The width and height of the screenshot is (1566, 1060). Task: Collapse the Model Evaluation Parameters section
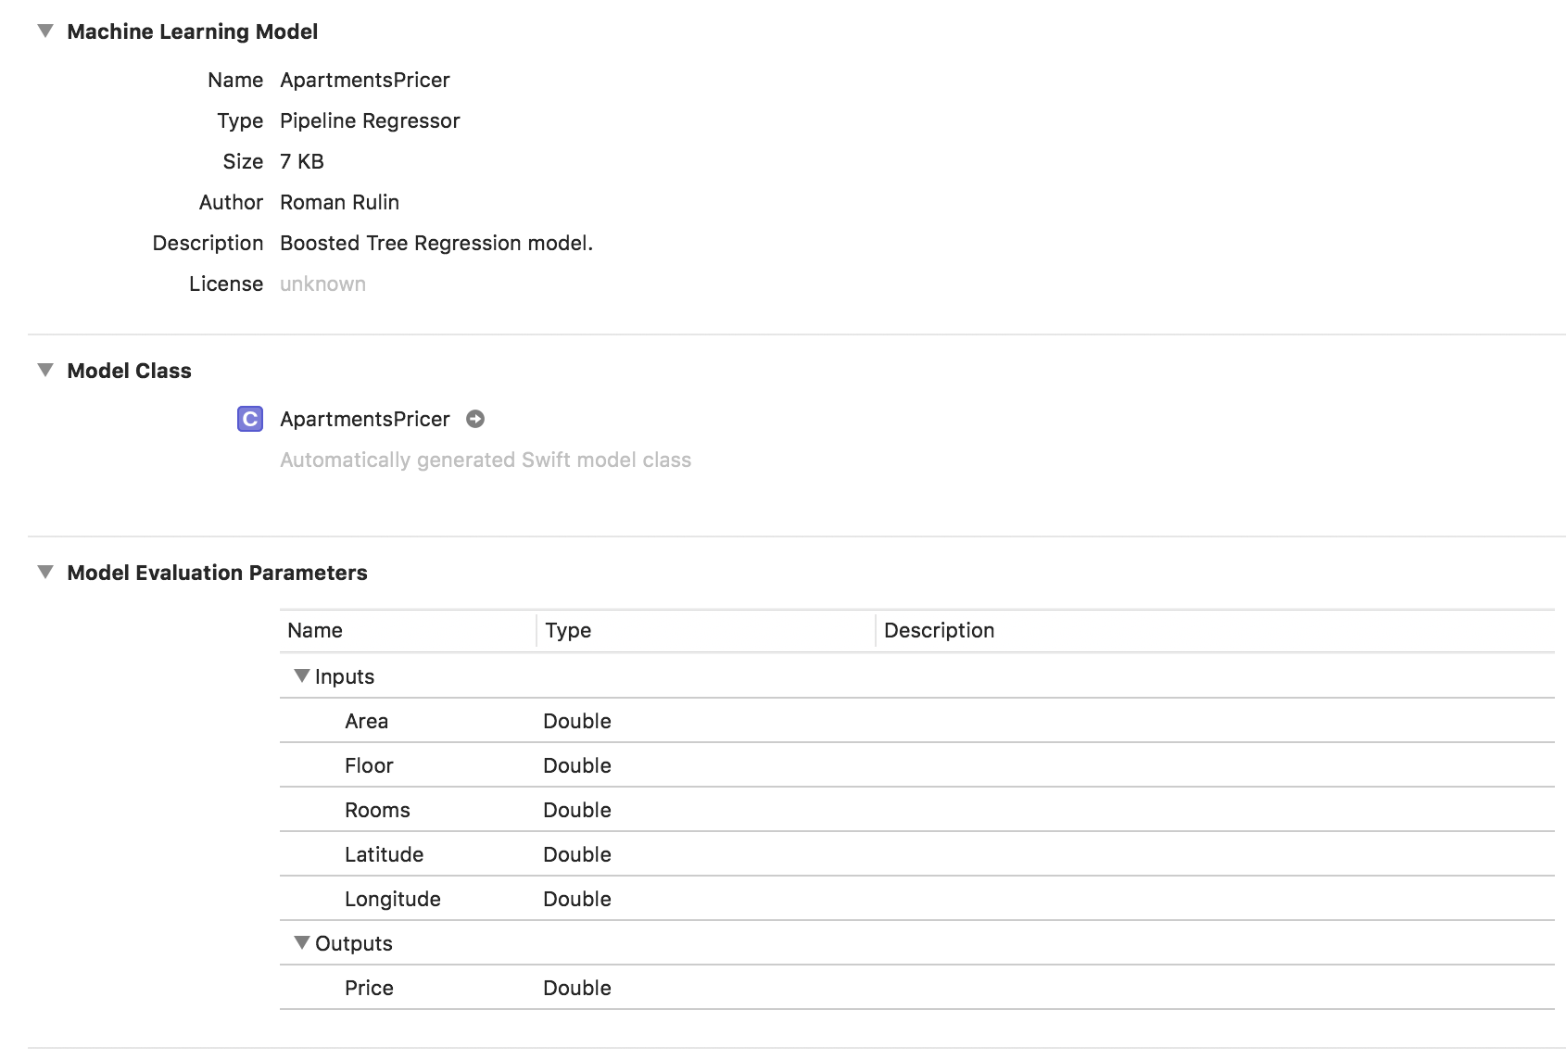point(45,573)
